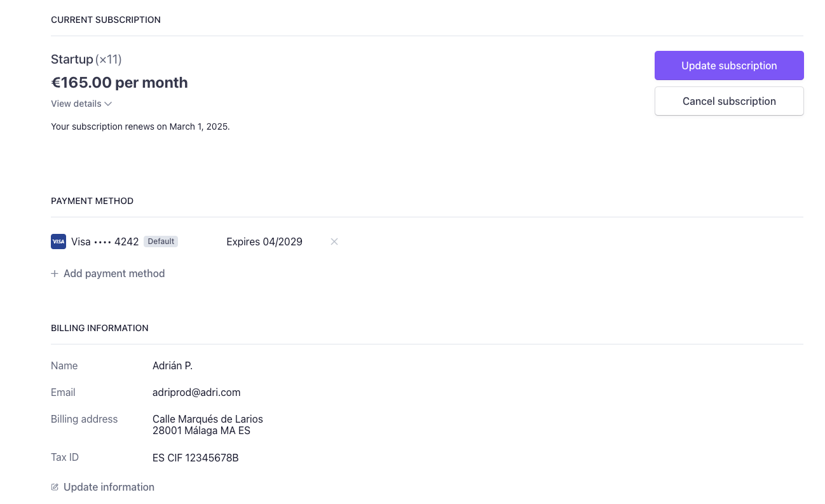
Task: Click the €165.00 per month price
Action: tap(119, 83)
